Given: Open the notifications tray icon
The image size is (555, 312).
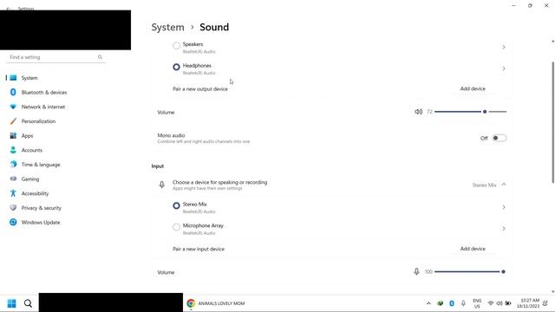Looking at the screenshot, I should [545, 303].
